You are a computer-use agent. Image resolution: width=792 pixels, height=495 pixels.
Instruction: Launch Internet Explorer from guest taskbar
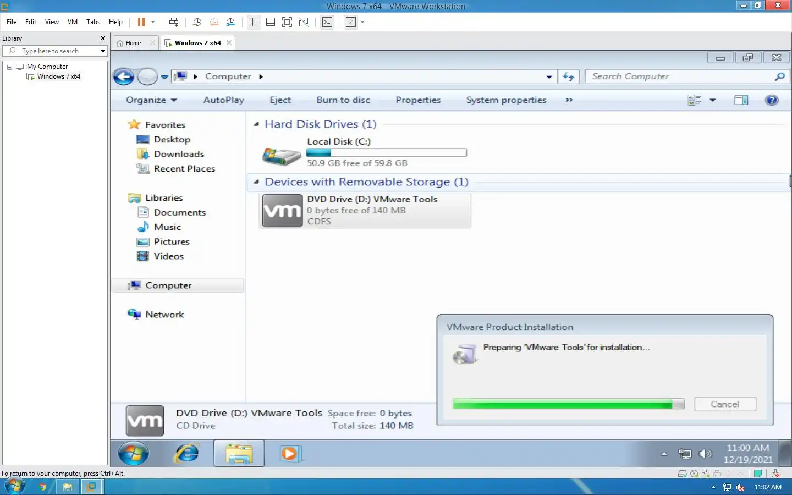tap(187, 454)
